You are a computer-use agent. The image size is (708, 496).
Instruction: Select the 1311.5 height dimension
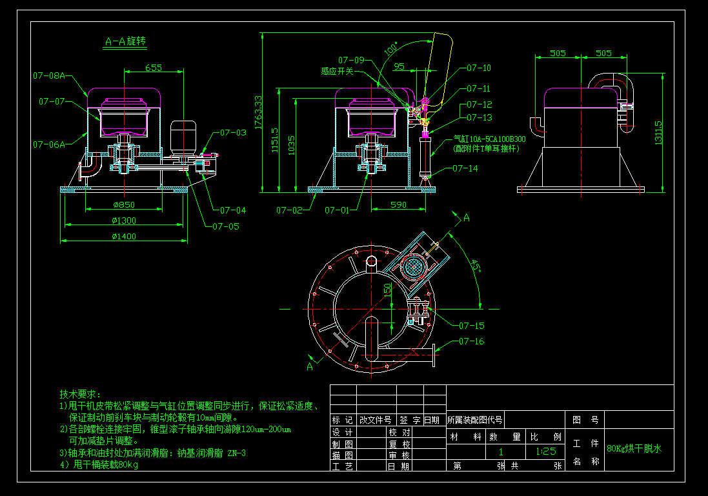[x=658, y=132]
